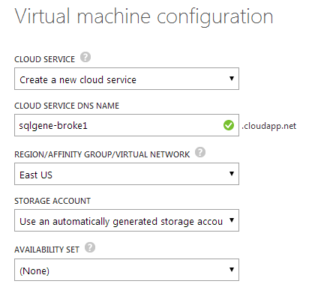Screen dimensions: 318x287
Task: Open the Storage Account dropdown
Action: point(127,220)
